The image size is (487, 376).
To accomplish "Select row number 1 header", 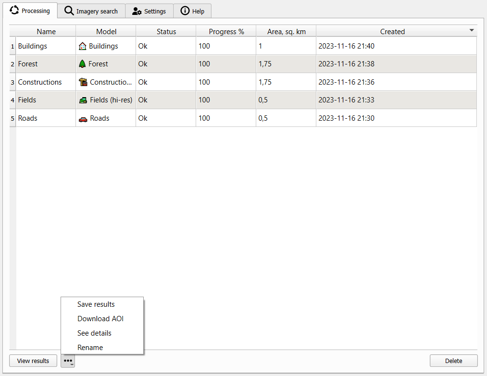I will tap(12, 46).
